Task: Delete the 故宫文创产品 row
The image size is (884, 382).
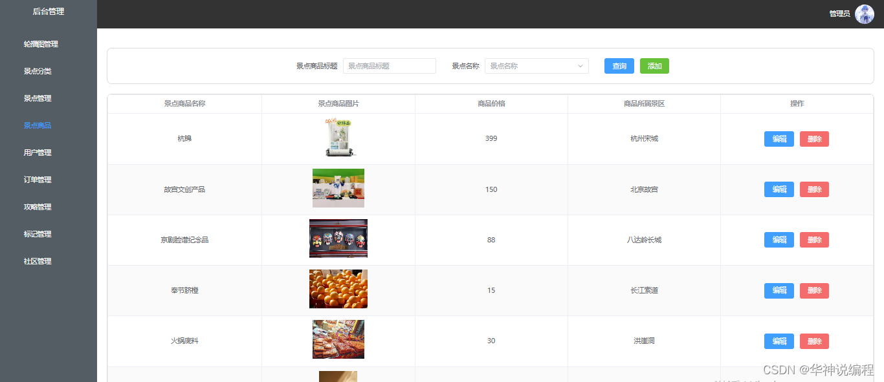Action: 814,189
